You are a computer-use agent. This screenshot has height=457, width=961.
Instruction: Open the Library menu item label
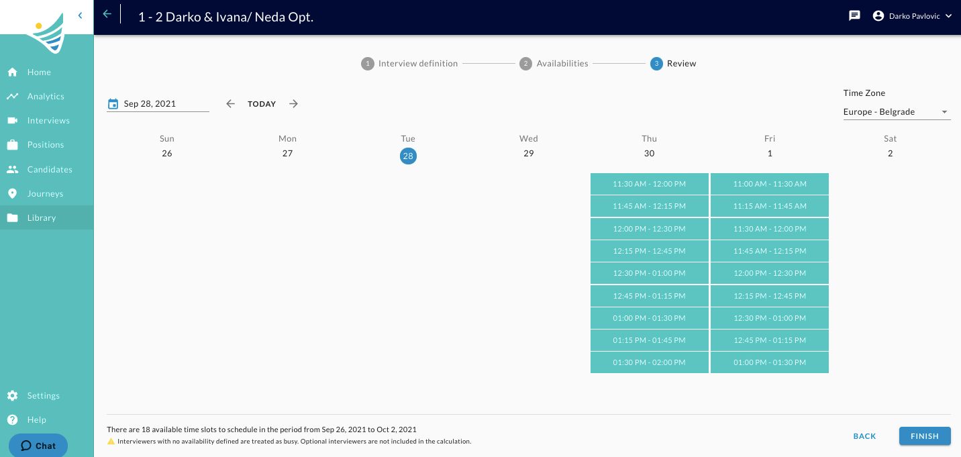pyautogui.click(x=42, y=217)
